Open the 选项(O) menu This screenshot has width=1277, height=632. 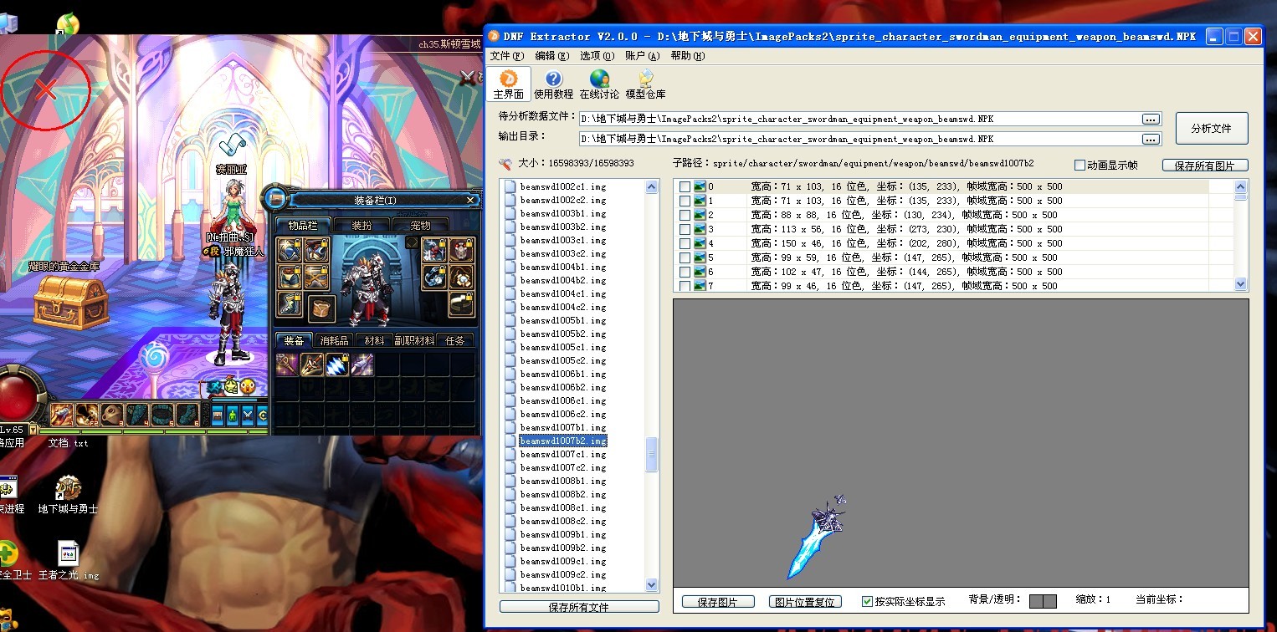(597, 56)
